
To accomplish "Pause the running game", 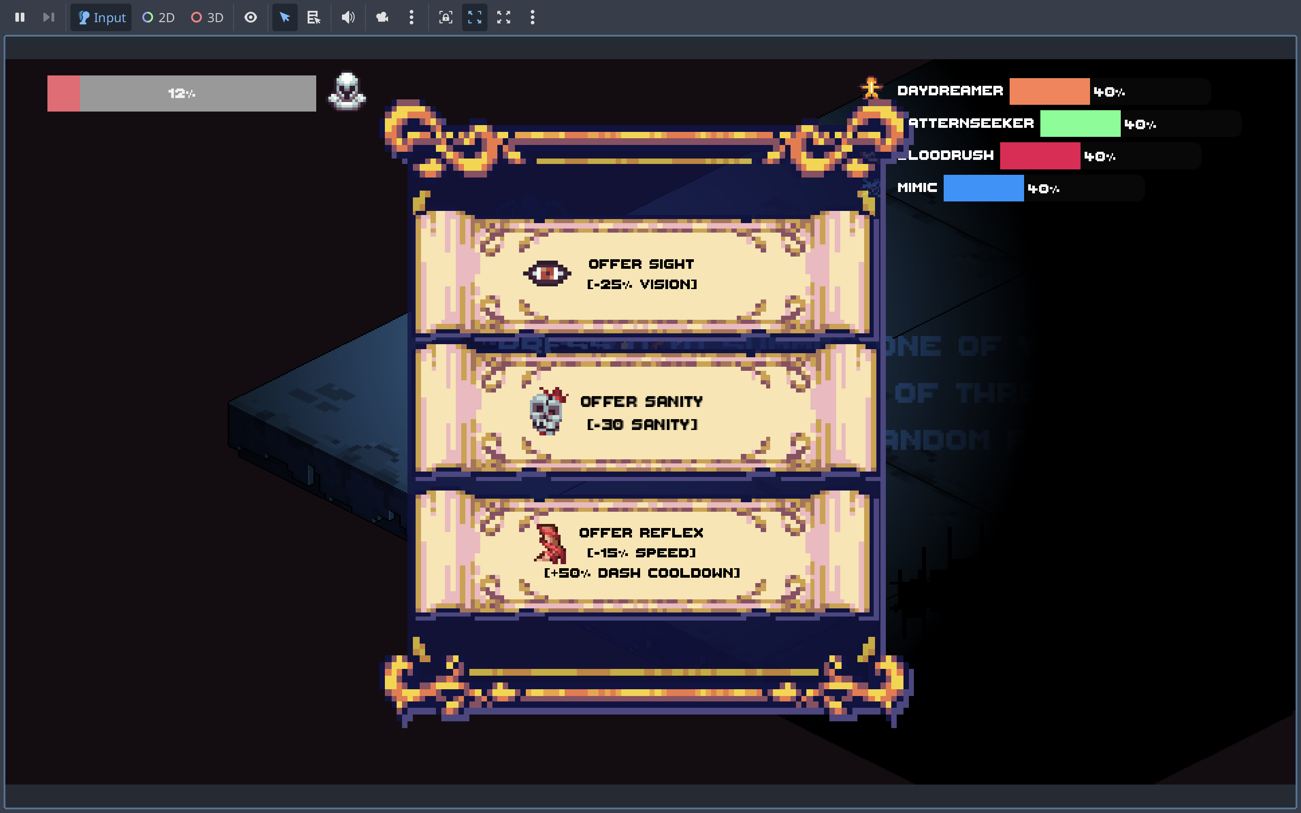I will [20, 17].
